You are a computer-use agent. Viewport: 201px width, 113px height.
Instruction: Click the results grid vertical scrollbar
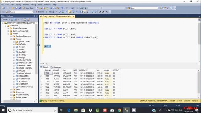tap(198, 84)
